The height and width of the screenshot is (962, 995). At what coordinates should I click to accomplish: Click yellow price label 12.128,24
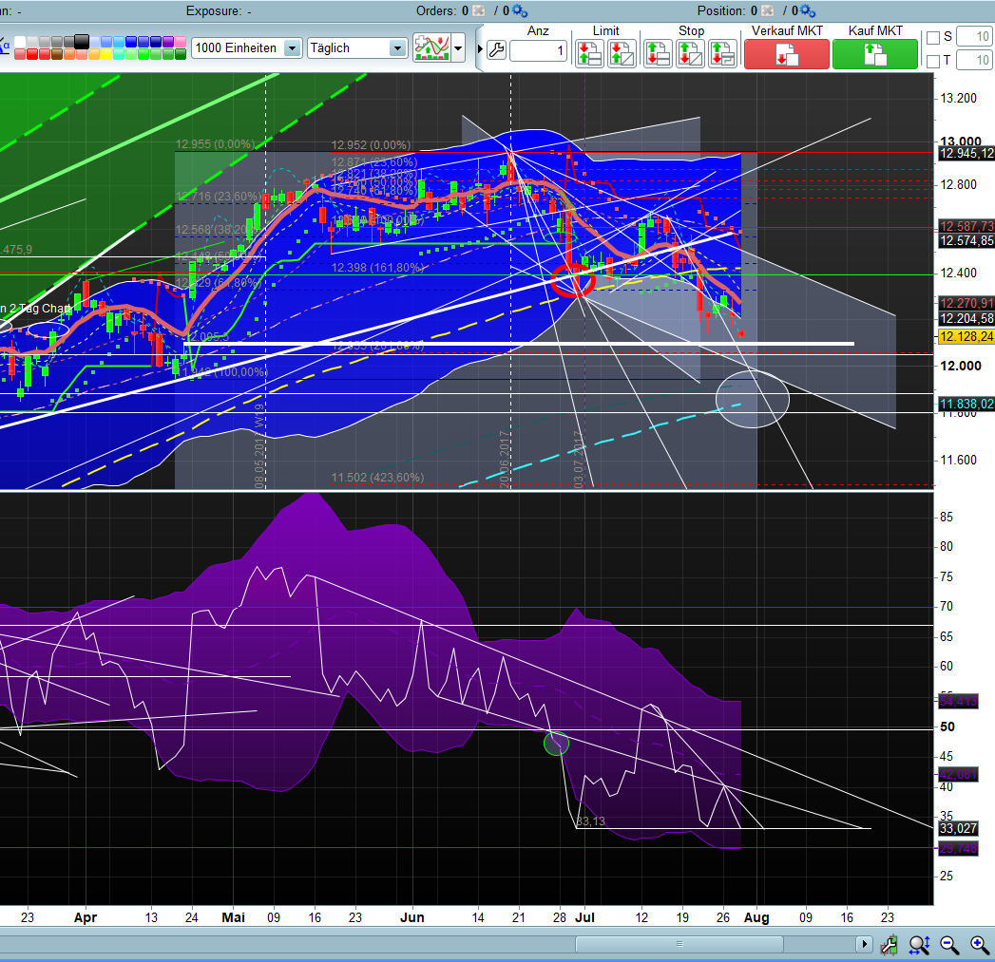(x=966, y=336)
